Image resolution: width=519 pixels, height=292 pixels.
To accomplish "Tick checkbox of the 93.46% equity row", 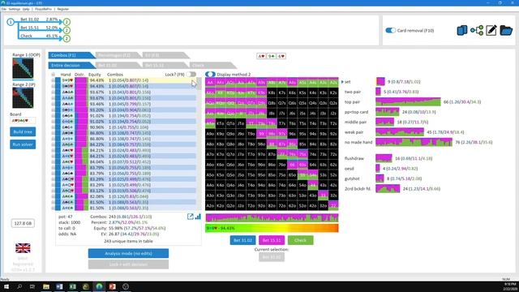I will pyautogui.click(x=54, y=104).
